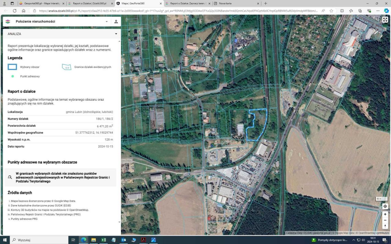This screenshot has height=244, width=391.
Task: Click the browser address bar
Action: [177, 11]
